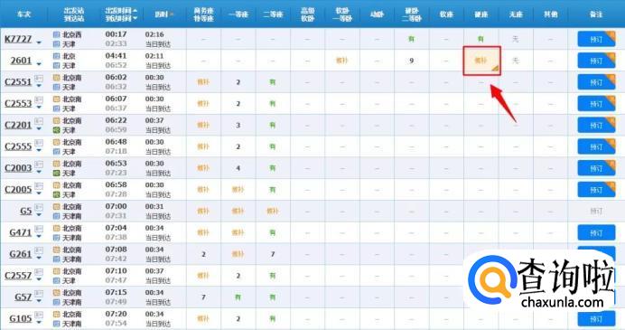This screenshot has width=625, height=330.
Task: Expand stop details arrow for K7727
Action: point(39,42)
